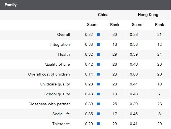Click the Rank header under Hong Kong
171x129 pixels.
coord(159,25)
